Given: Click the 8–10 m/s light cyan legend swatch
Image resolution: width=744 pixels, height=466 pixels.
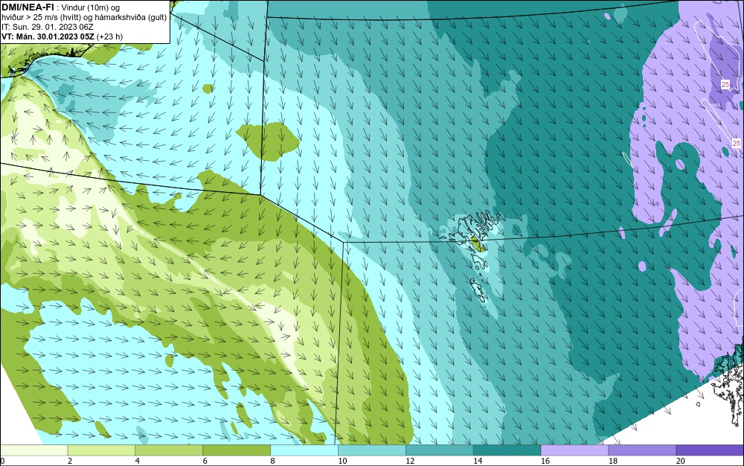Looking at the screenshot, I should point(304,450).
